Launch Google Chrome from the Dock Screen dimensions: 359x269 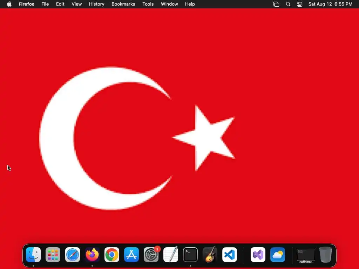point(112,255)
